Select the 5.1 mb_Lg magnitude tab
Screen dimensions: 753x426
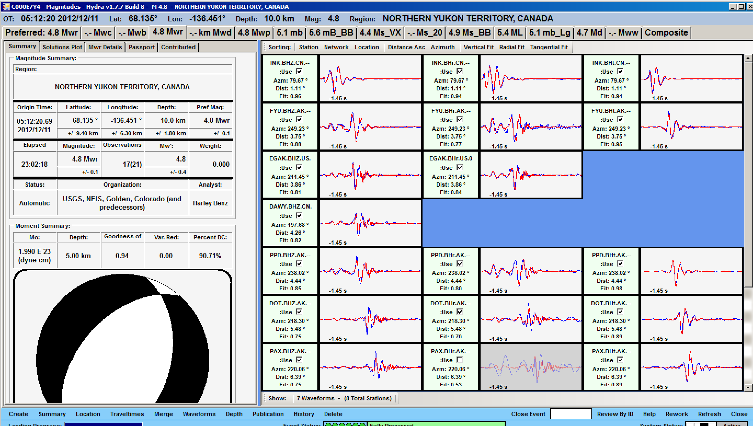[x=550, y=32]
